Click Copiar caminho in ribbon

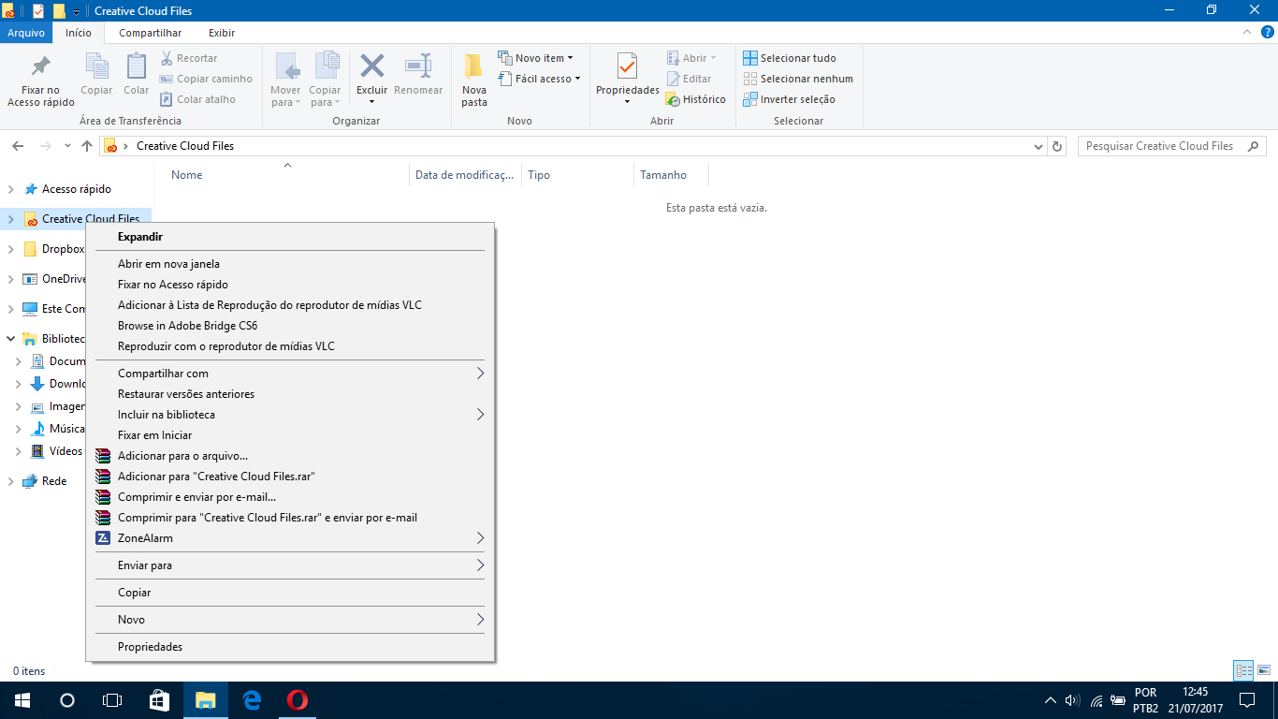(206, 79)
